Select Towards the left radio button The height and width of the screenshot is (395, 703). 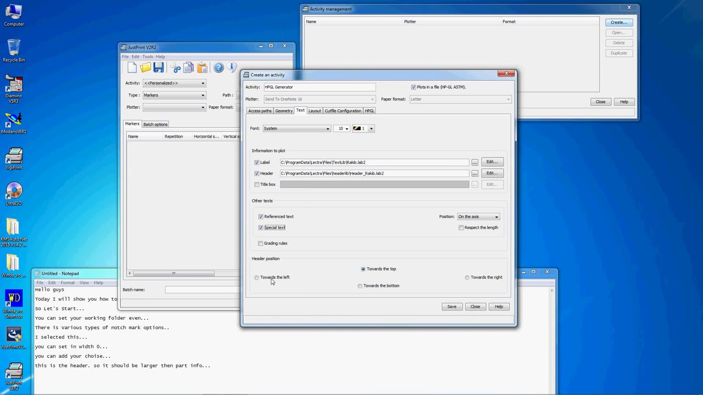tap(256, 278)
